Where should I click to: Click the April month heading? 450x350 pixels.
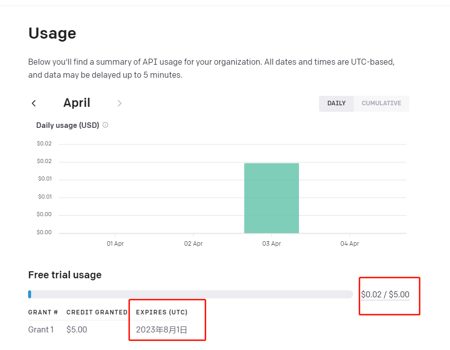(x=77, y=103)
